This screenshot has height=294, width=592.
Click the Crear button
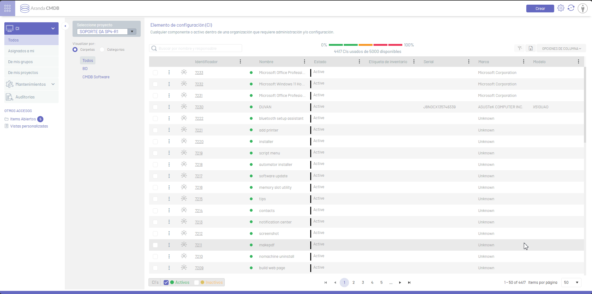[540, 9]
